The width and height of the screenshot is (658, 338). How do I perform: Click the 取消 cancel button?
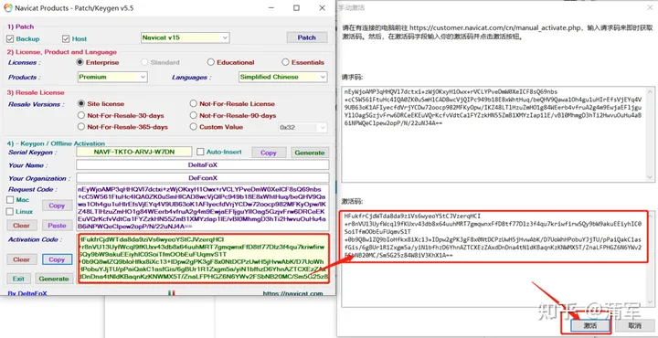click(635, 325)
